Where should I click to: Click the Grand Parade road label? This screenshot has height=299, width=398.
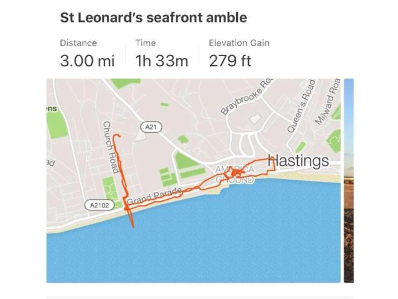click(154, 195)
